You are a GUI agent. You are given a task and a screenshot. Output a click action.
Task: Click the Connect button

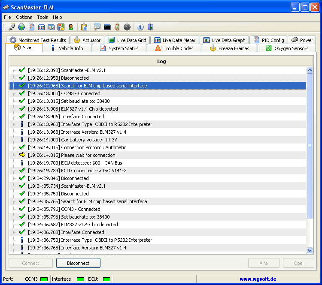coord(30,263)
